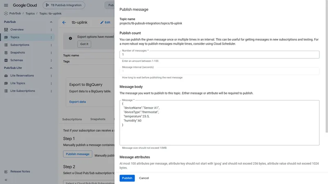Click inside the Message body textarea
The height and width of the screenshot is (184, 328).
(219, 123)
